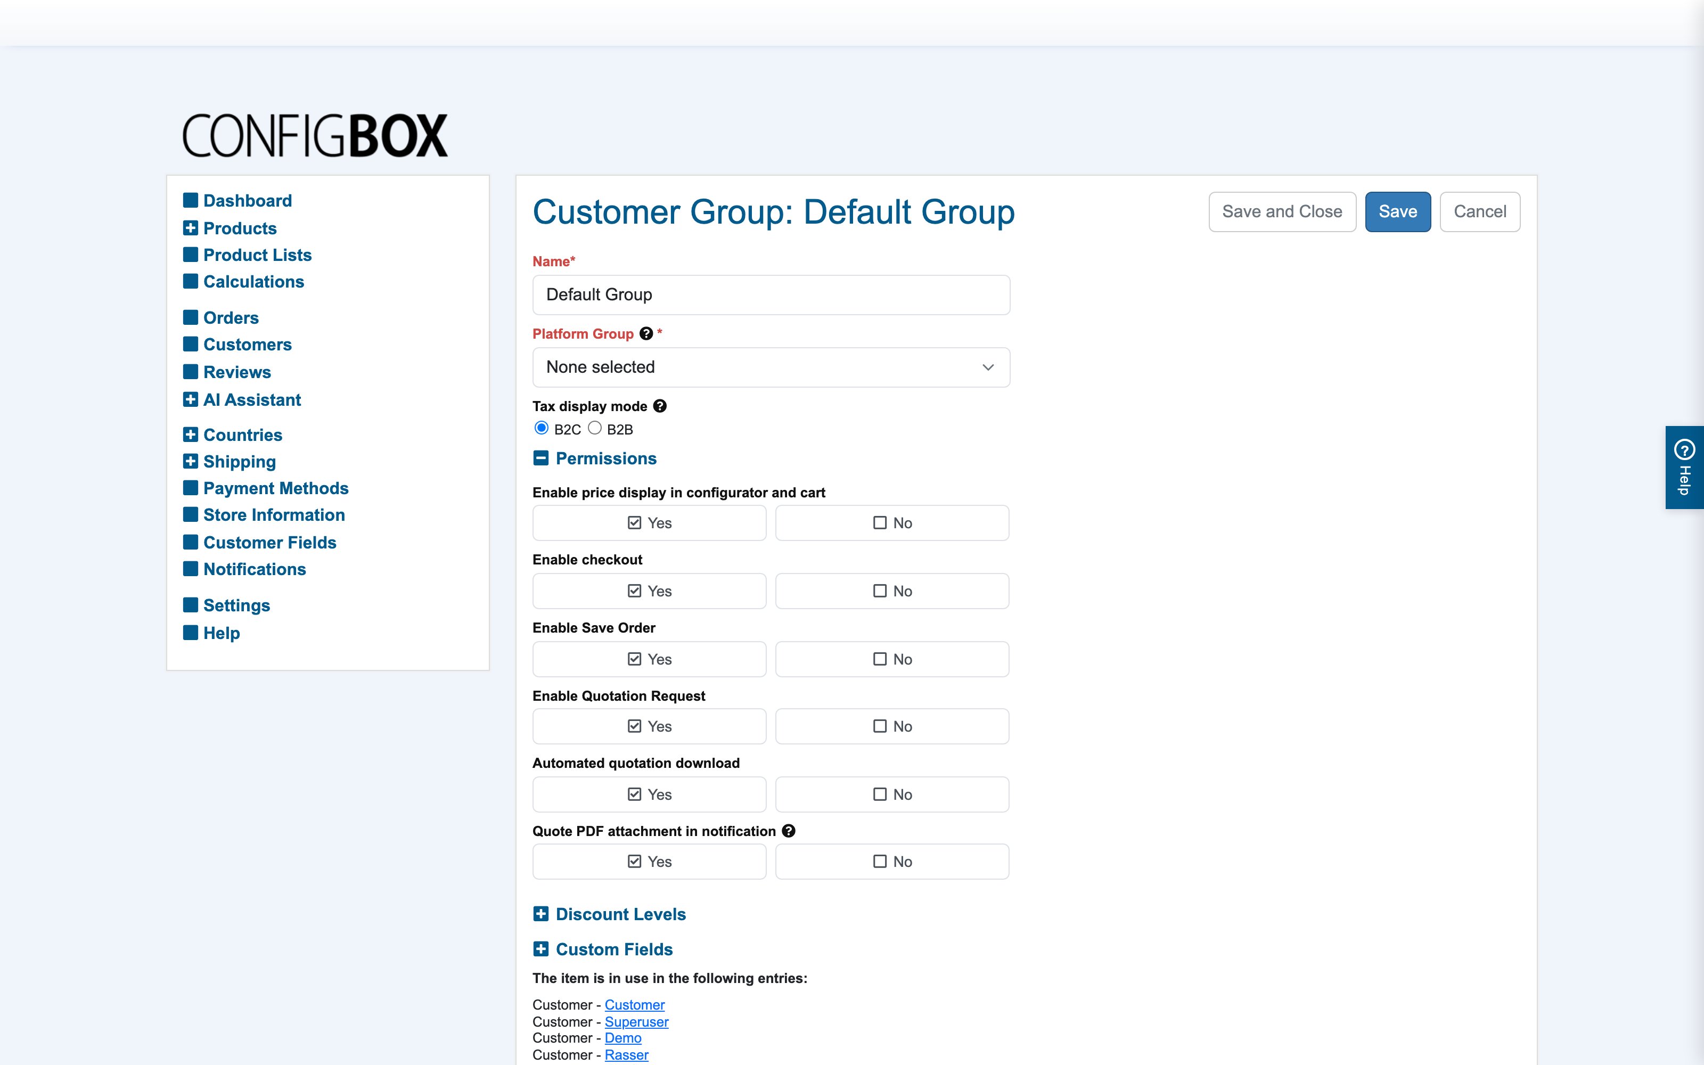The width and height of the screenshot is (1704, 1065).
Task: Navigate to Customers menu item
Action: coord(247,345)
